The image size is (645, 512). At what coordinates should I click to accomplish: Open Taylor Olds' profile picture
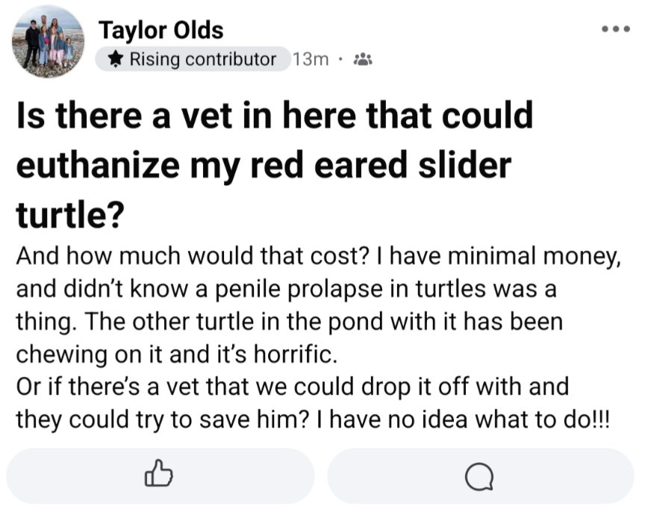tap(48, 42)
